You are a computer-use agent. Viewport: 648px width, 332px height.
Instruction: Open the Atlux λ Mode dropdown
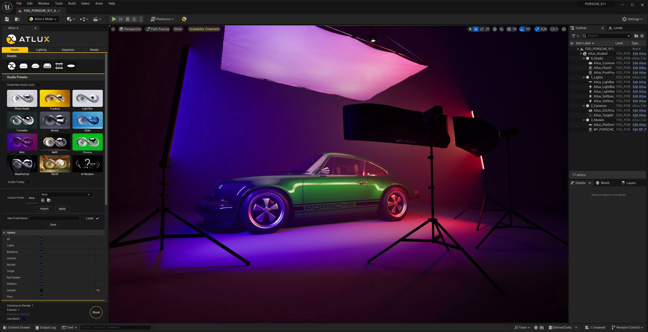pos(43,19)
